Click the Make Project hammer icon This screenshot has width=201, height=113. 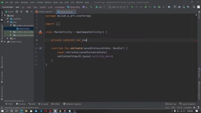(91, 7)
